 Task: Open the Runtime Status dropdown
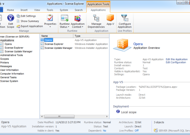click(65, 27)
